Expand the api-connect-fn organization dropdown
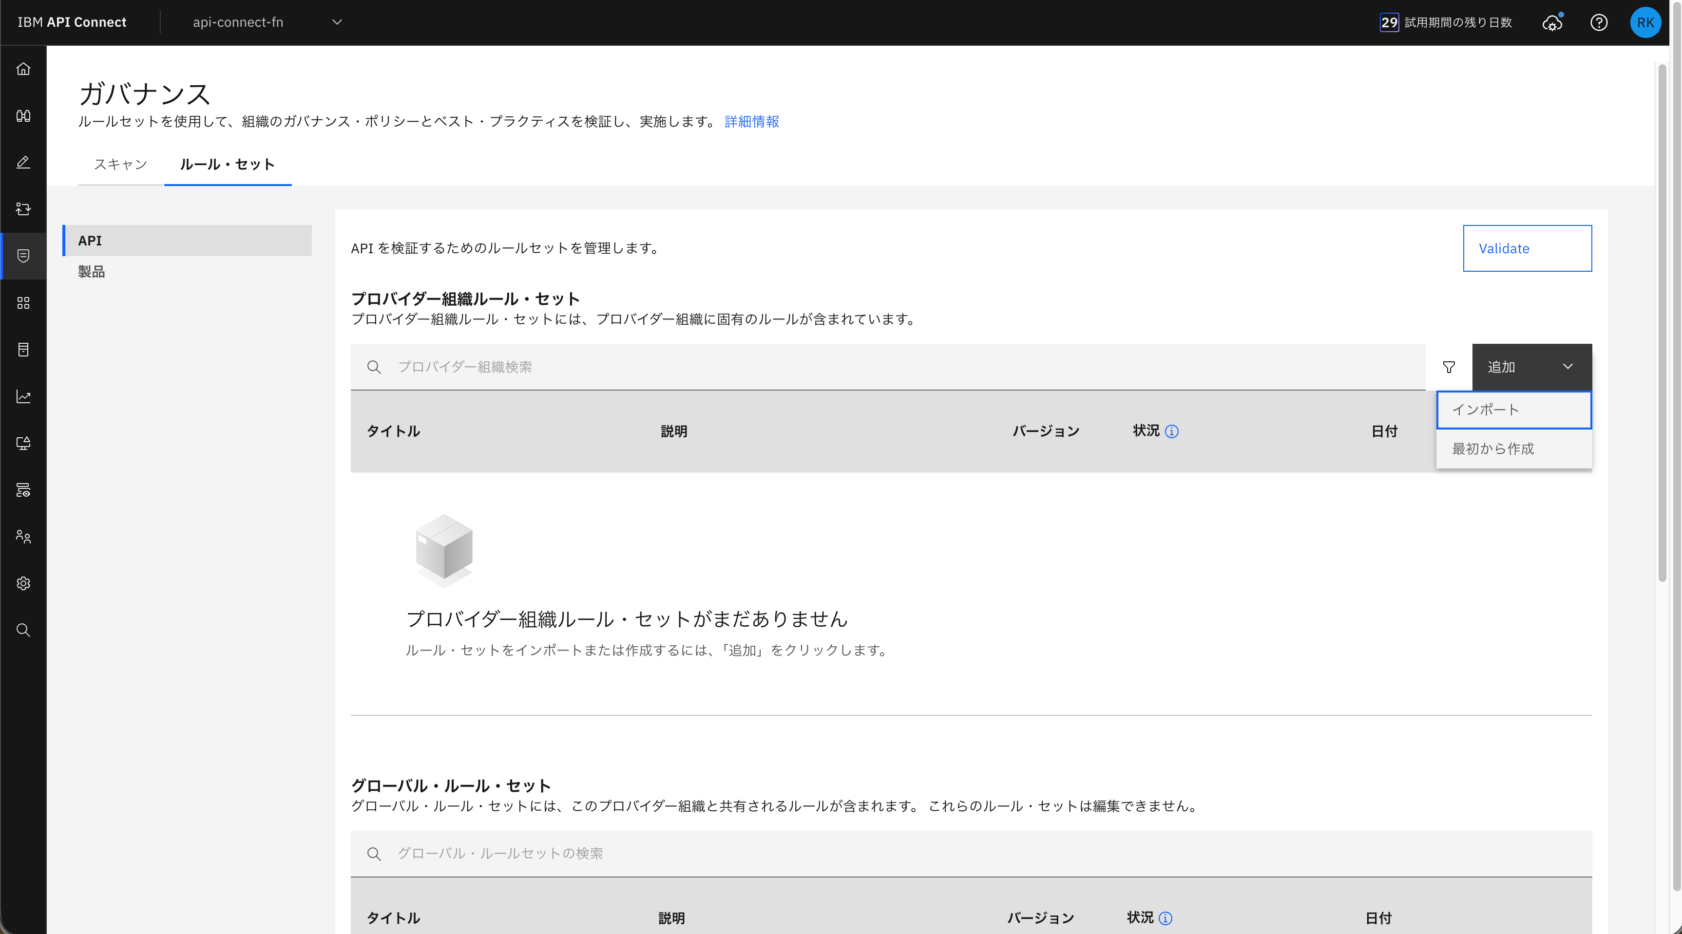The width and height of the screenshot is (1682, 934). tap(268, 22)
